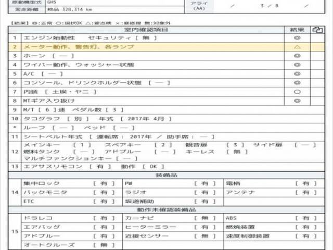Click the photo icon in the header column
The width and height of the screenshot is (333, 250).
(317, 30)
